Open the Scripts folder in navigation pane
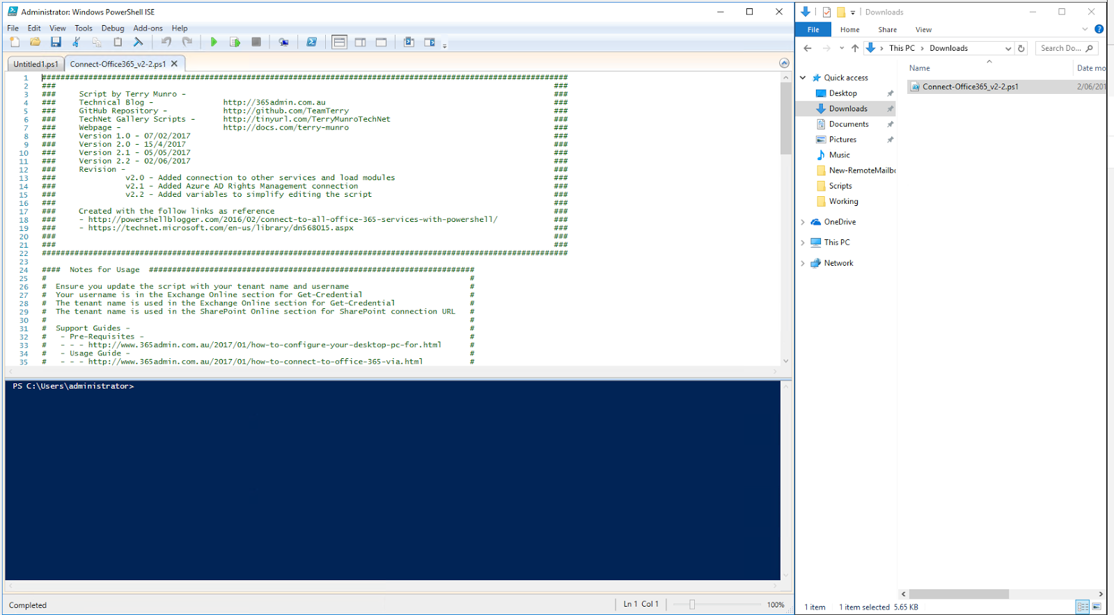The height and width of the screenshot is (615, 1114). click(x=840, y=186)
